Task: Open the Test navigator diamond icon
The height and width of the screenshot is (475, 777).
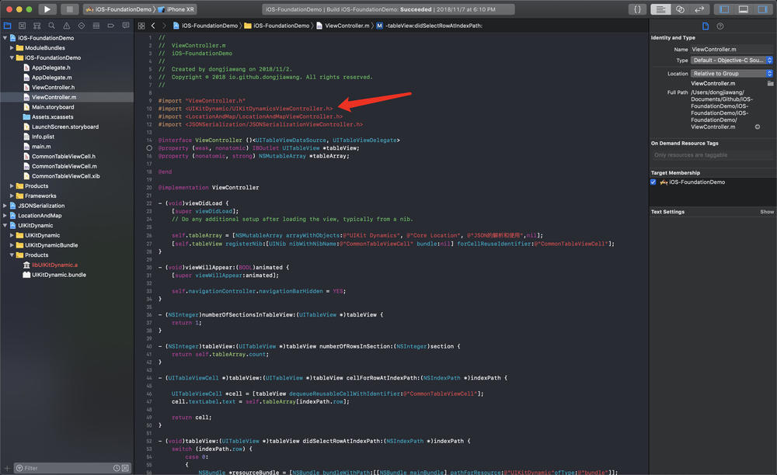Action: (x=80, y=26)
